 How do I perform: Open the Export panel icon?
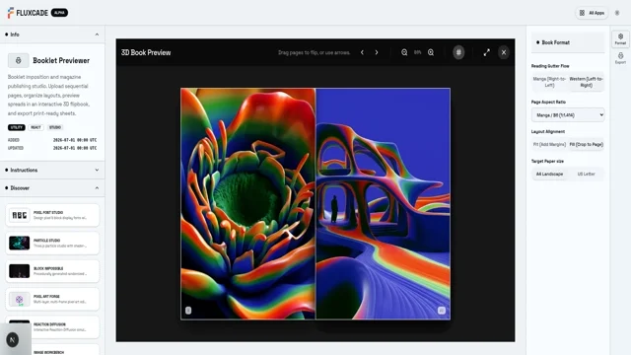point(620,58)
